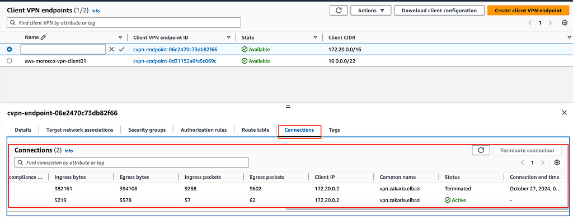Go to next page of endpoints
573x220 pixels.
coord(551,23)
